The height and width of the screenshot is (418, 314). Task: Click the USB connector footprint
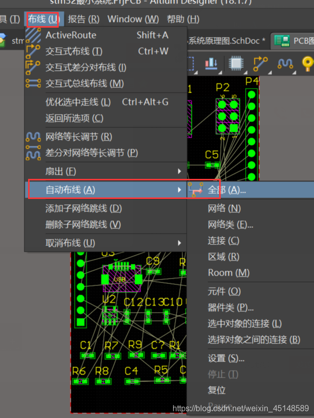(x=122, y=278)
